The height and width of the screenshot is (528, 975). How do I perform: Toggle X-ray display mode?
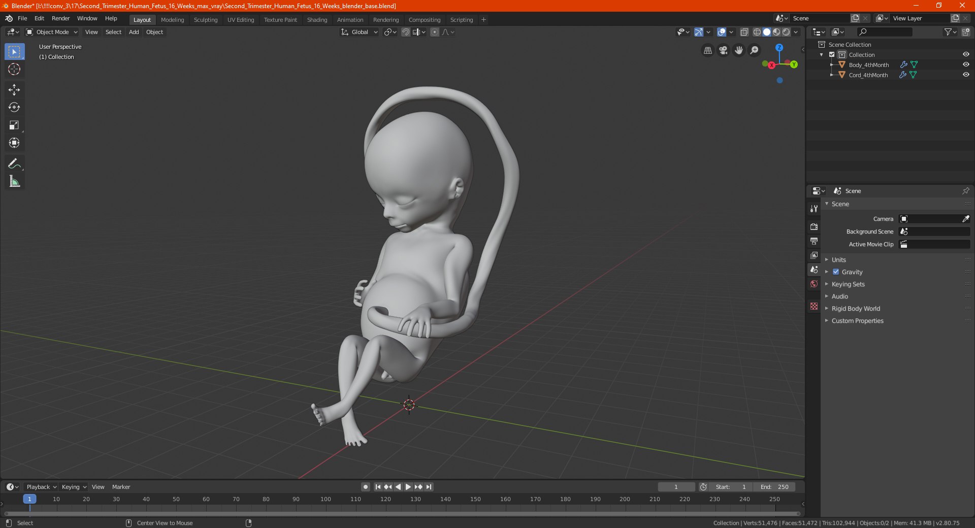pos(744,32)
